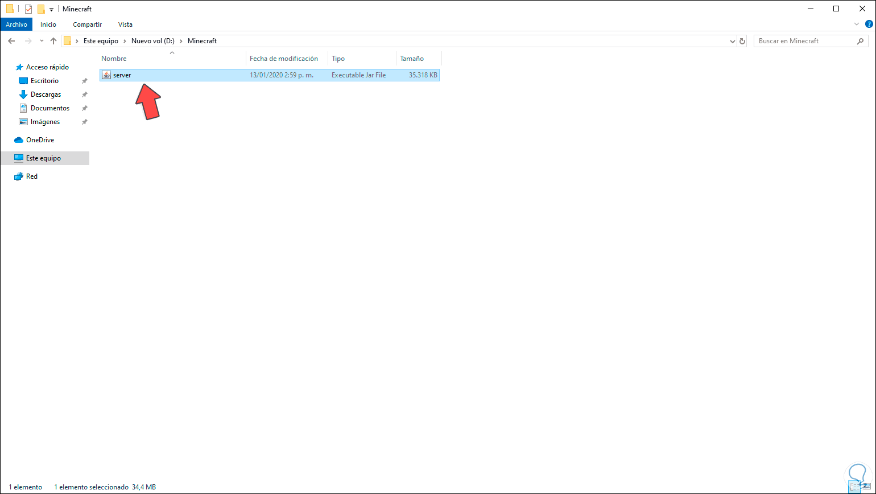Switch to the Compartir ribbon tab
The height and width of the screenshot is (494, 876).
click(88, 24)
